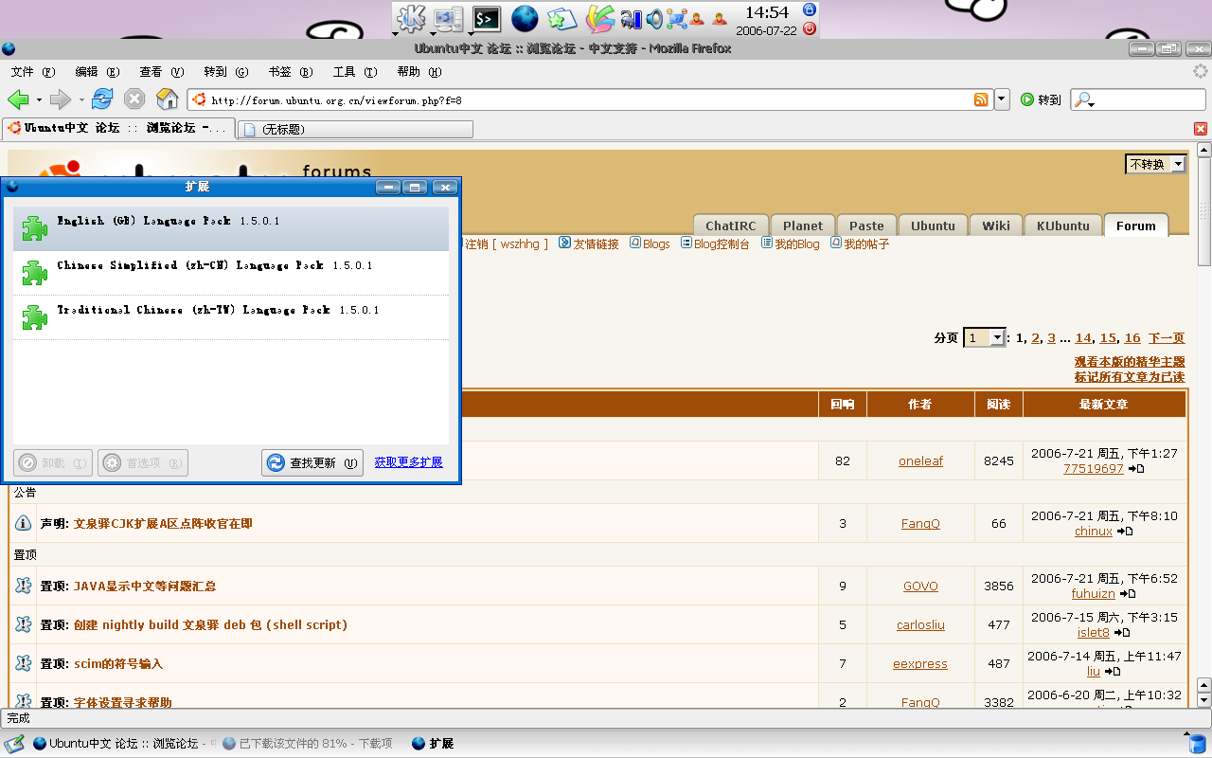Switch to the (无标题) browser tab
1212x758 pixels.
click(355, 129)
